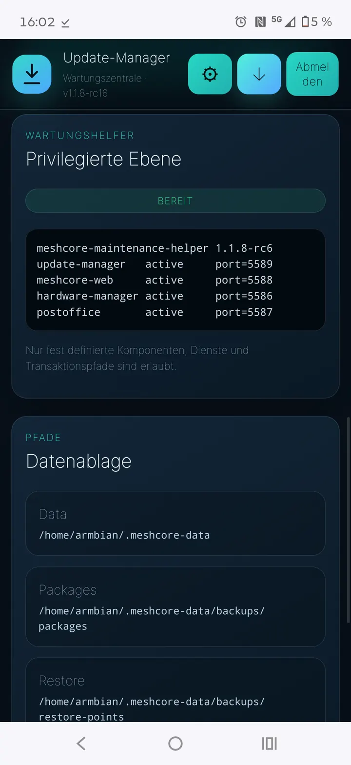Select the meshcore-maintenance-helper 1.1.8-rc6 line

point(155,248)
